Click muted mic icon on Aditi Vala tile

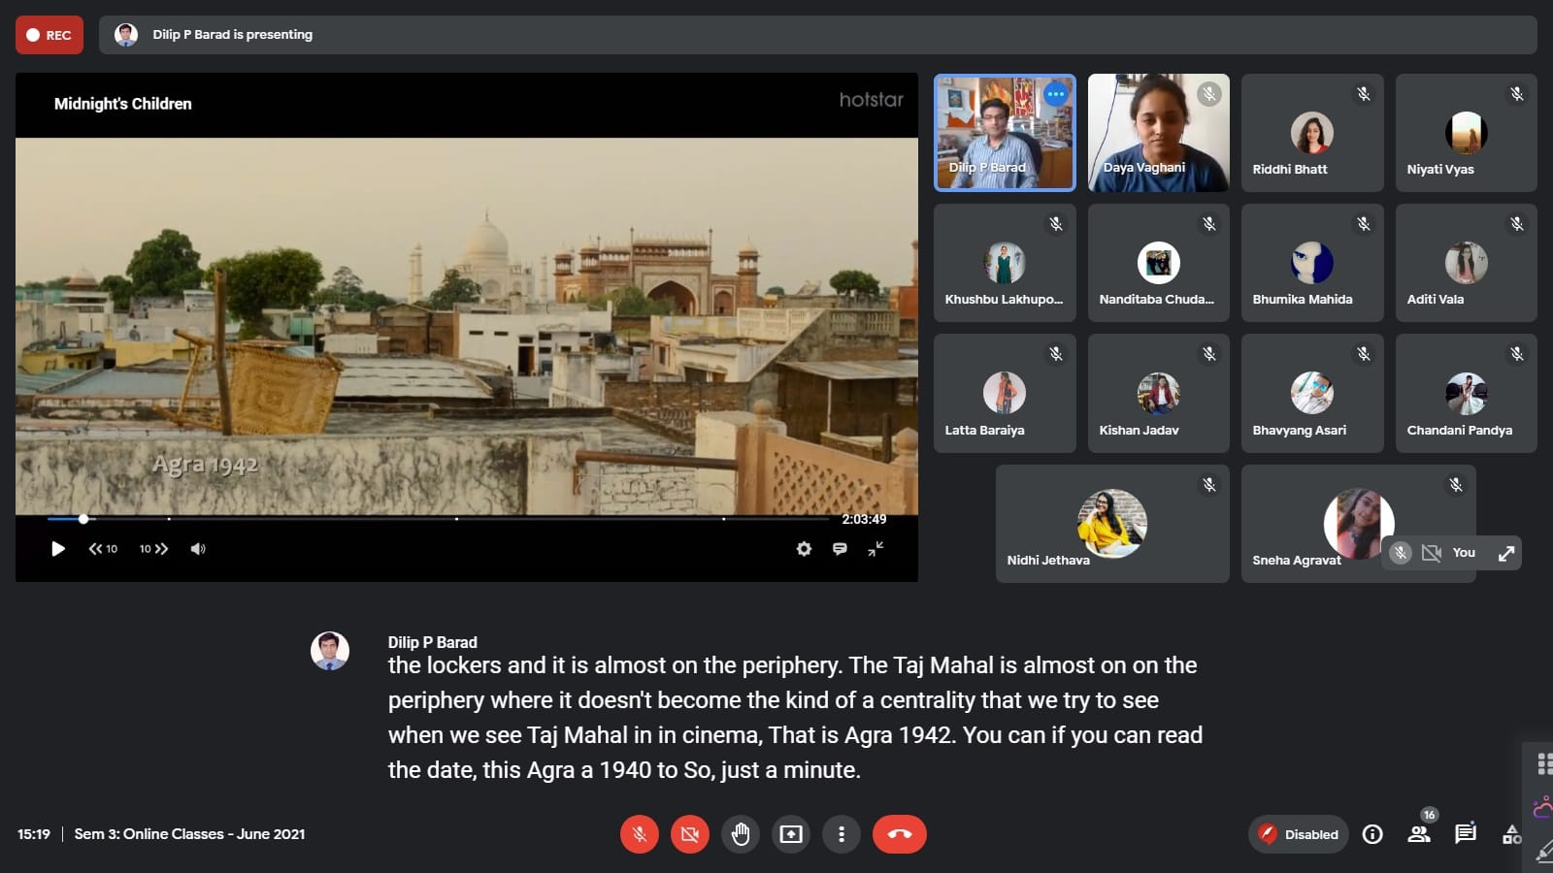pyautogui.click(x=1517, y=224)
